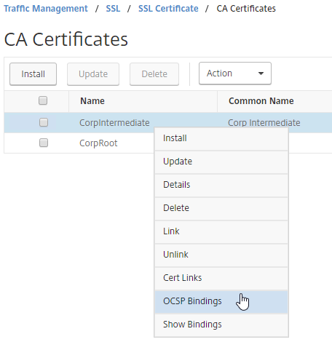The height and width of the screenshot is (350, 332).
Task: Click the Install toolbar button
Action: point(33,74)
